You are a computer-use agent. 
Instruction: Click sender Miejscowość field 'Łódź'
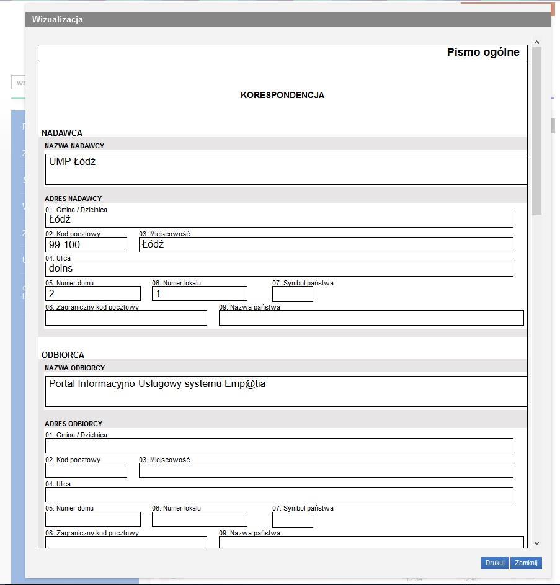tap(326, 245)
